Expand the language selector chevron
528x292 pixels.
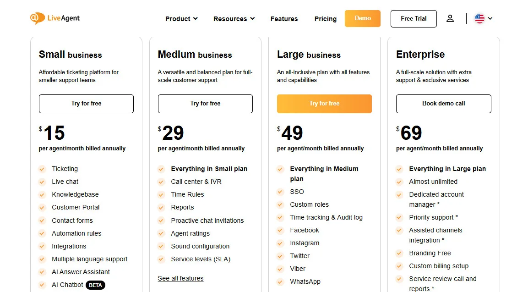[490, 18]
